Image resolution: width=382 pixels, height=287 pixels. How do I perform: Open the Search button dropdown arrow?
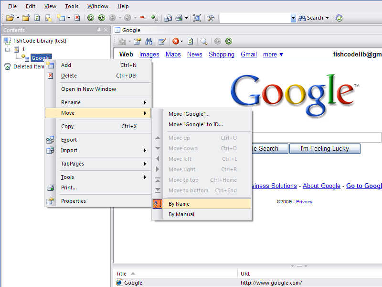pos(327,18)
